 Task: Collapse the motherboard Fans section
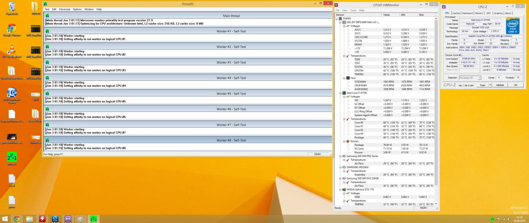[344, 78]
